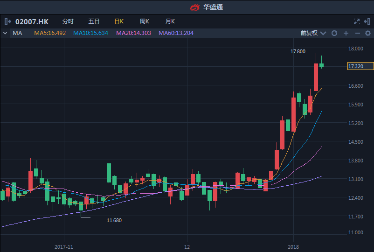Select the 月K monthly candlestick tab
Screen dimensions: 374x252
170,21
